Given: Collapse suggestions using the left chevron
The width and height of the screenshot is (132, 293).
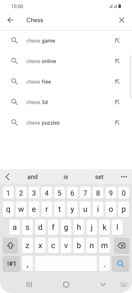Looking at the screenshot, I should (x=8, y=177).
